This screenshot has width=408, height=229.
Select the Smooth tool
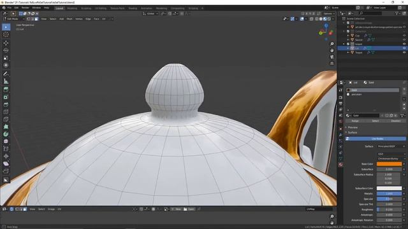6,141
